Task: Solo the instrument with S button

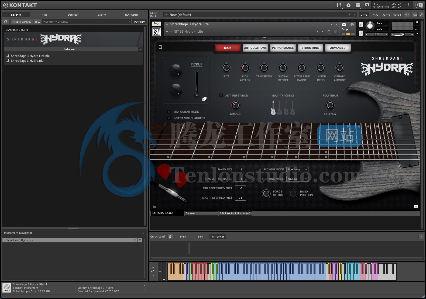Action: (x=361, y=25)
